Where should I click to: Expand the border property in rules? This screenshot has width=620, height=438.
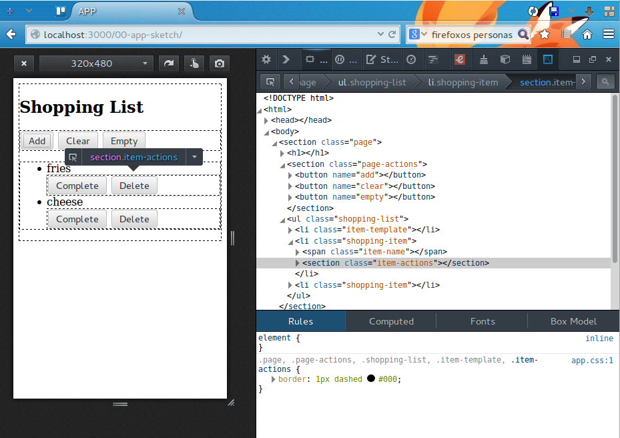[x=273, y=379]
